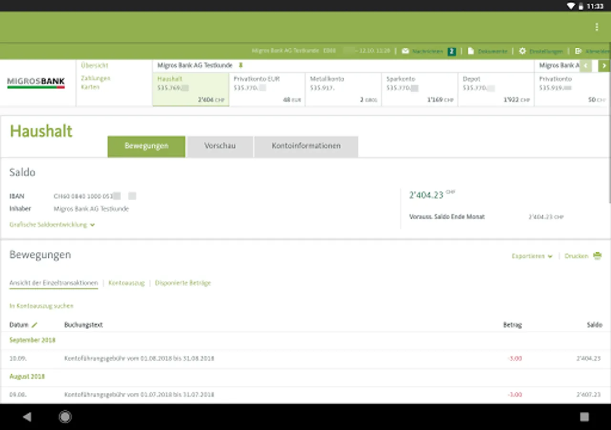Click the Buchungstext column header
This screenshot has height=430, width=611.
[x=84, y=325]
